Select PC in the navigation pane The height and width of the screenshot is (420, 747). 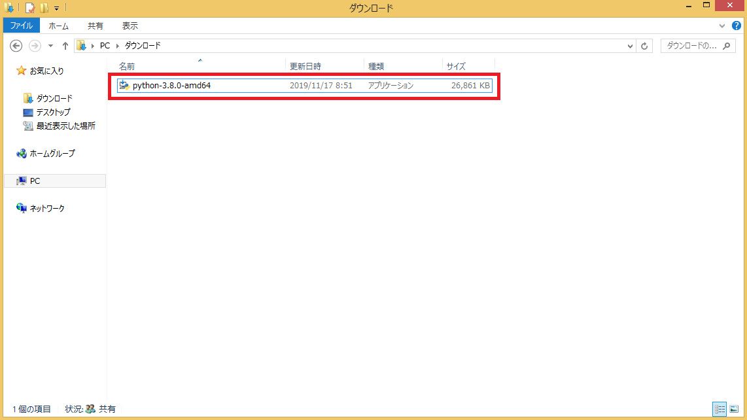[x=35, y=181]
